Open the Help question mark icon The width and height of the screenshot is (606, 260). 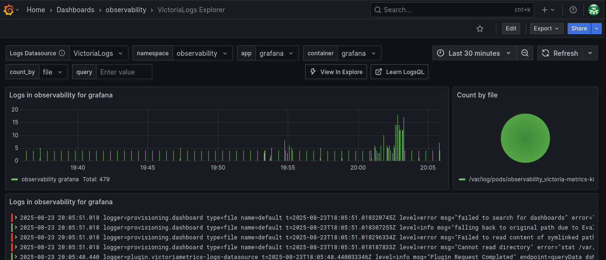coord(573,9)
